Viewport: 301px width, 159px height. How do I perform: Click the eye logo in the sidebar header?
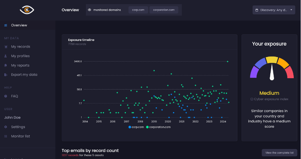(27, 10)
